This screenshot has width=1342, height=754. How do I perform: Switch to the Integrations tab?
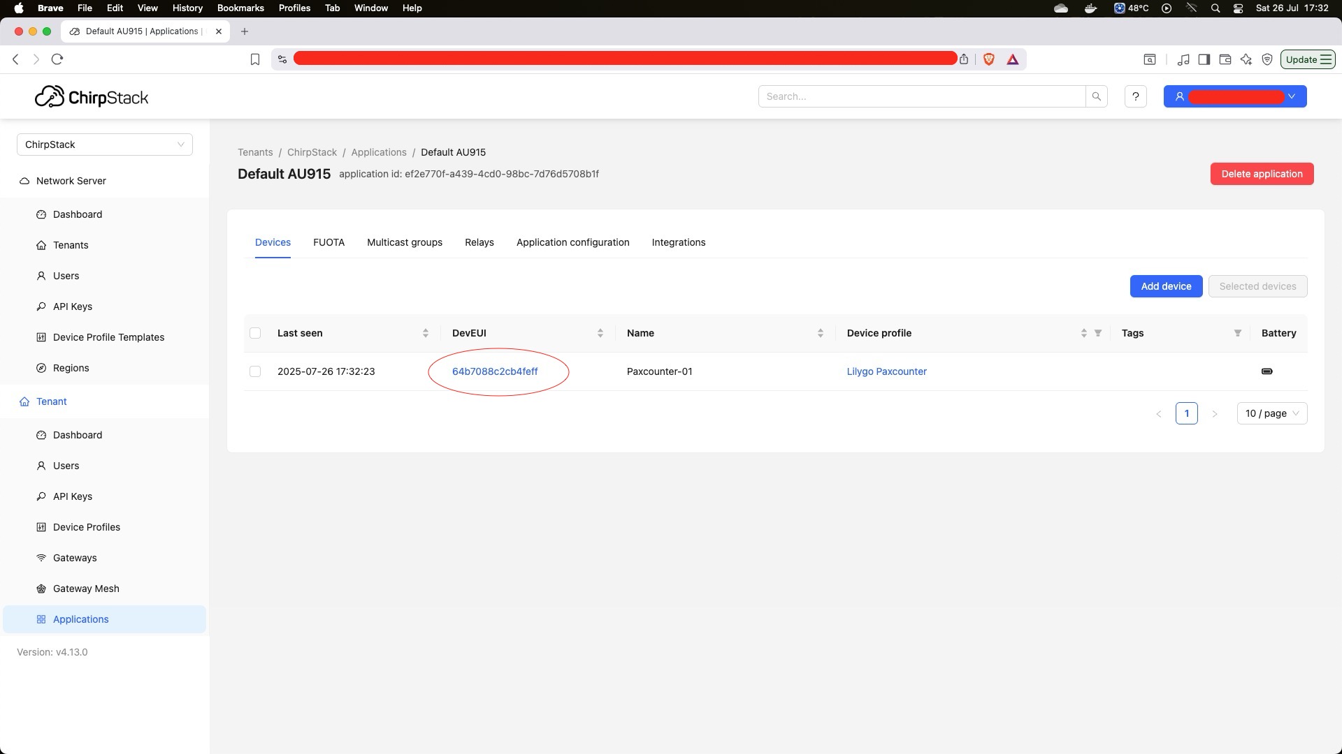coord(678,242)
